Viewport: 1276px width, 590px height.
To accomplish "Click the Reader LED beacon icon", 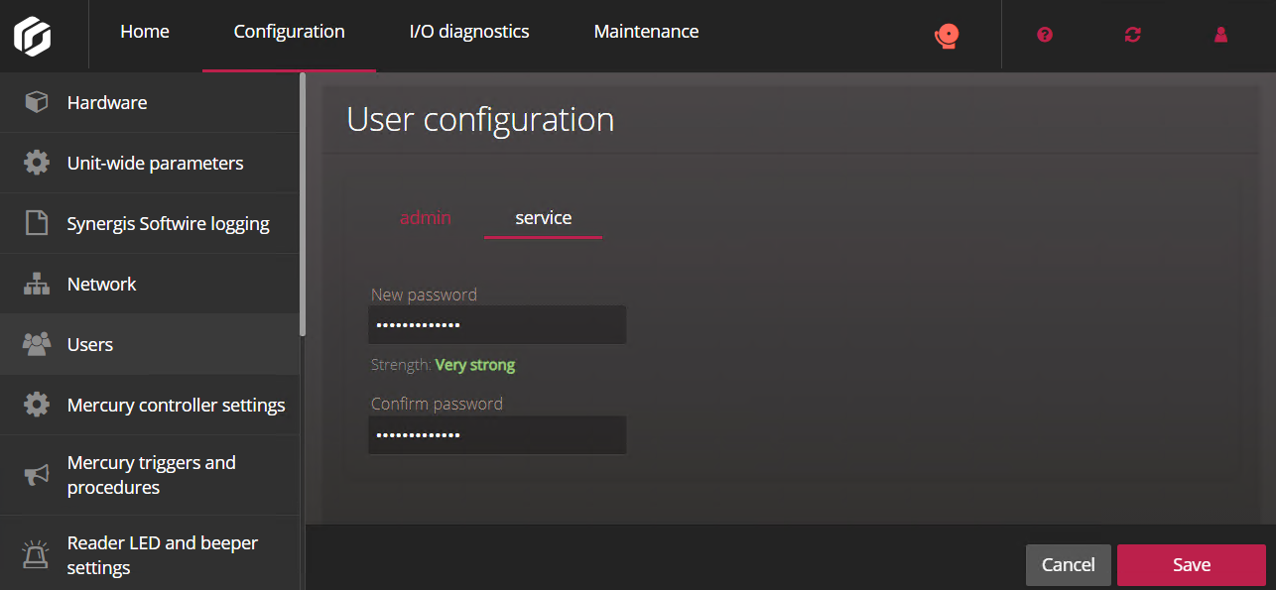I will click(x=37, y=555).
